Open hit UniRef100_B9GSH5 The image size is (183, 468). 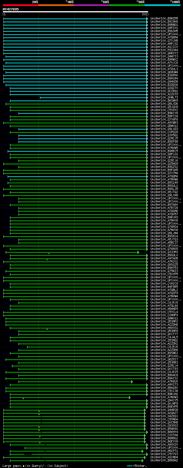coord(164,31)
